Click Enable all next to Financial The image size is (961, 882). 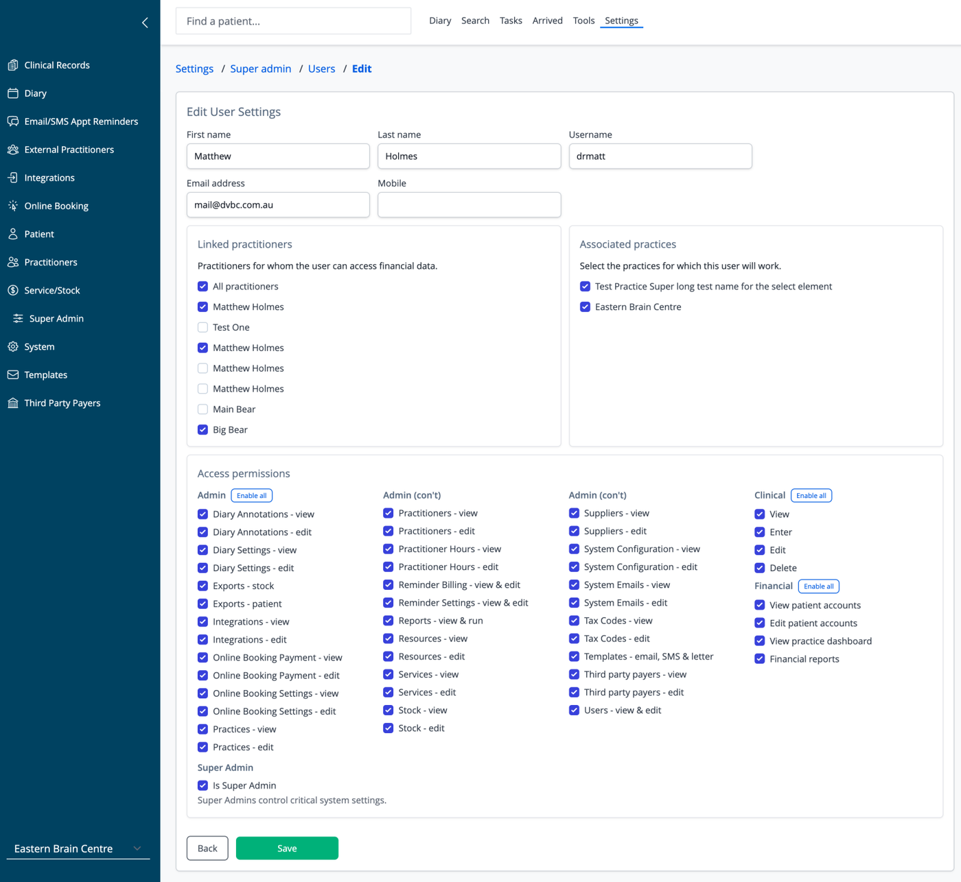818,586
